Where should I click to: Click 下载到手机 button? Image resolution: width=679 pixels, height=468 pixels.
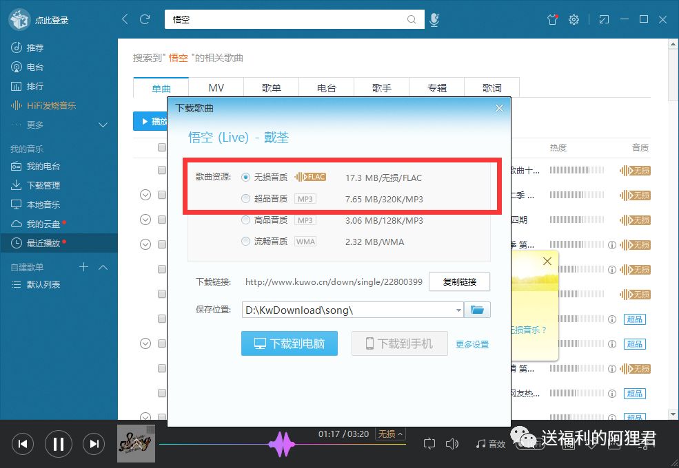pos(399,343)
